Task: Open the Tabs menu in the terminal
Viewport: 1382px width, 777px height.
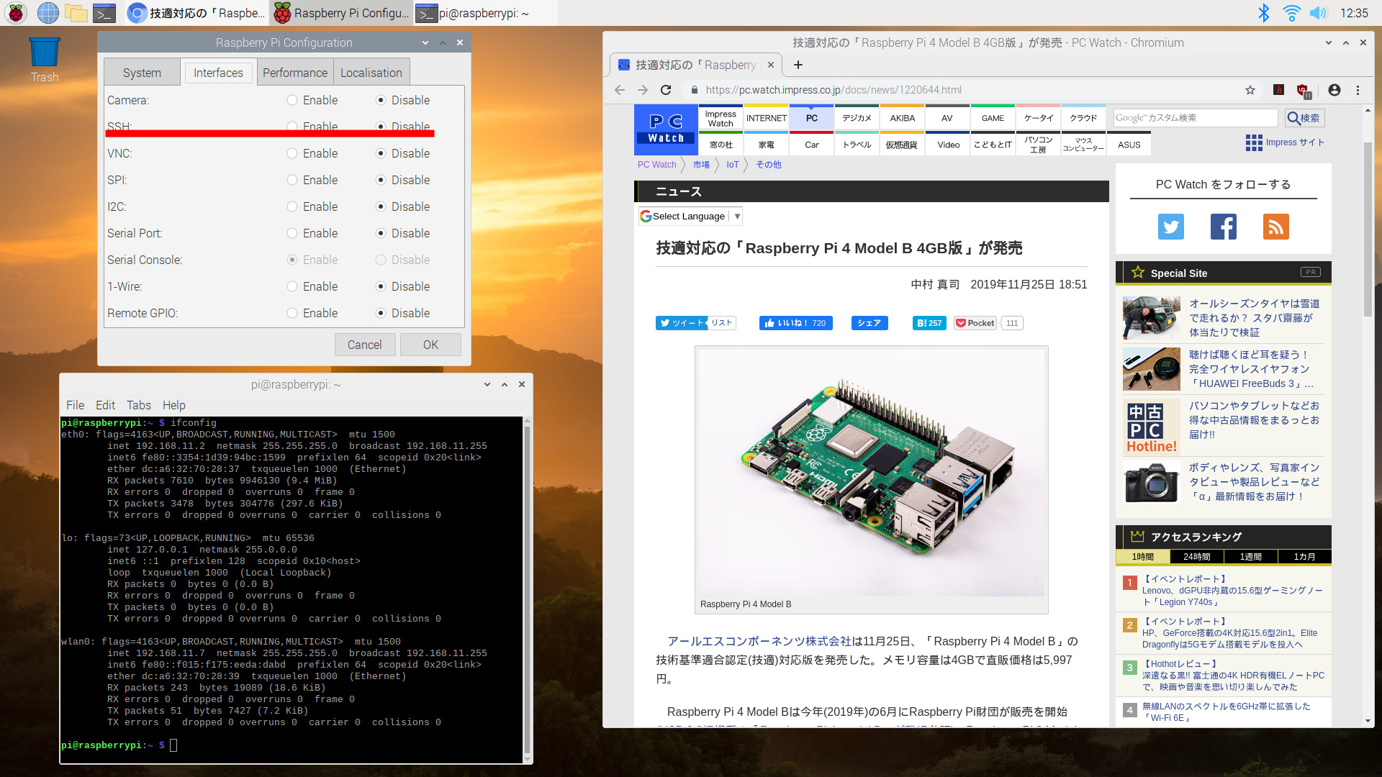Action: coord(138,405)
